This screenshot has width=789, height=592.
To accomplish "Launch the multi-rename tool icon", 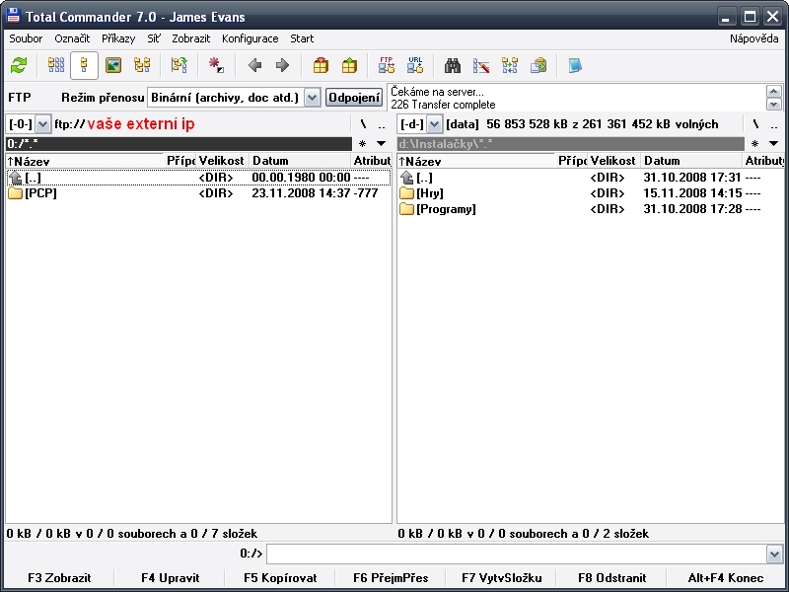I will 481,65.
